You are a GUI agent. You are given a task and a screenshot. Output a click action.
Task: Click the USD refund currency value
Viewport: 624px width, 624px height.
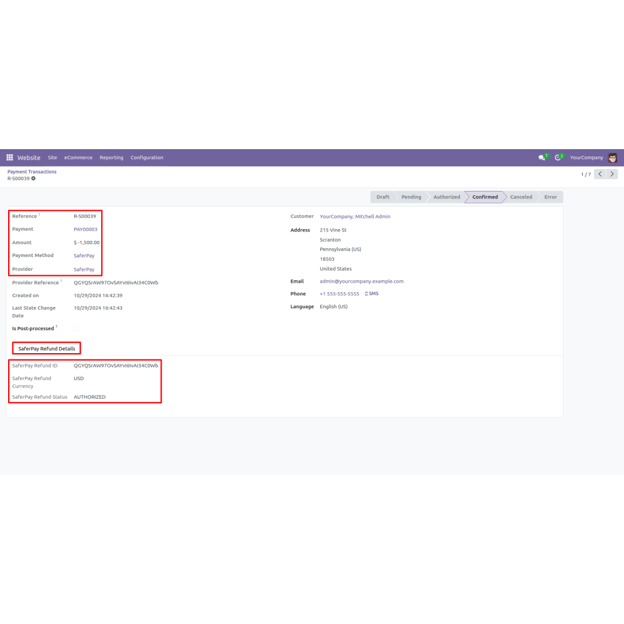pos(79,379)
